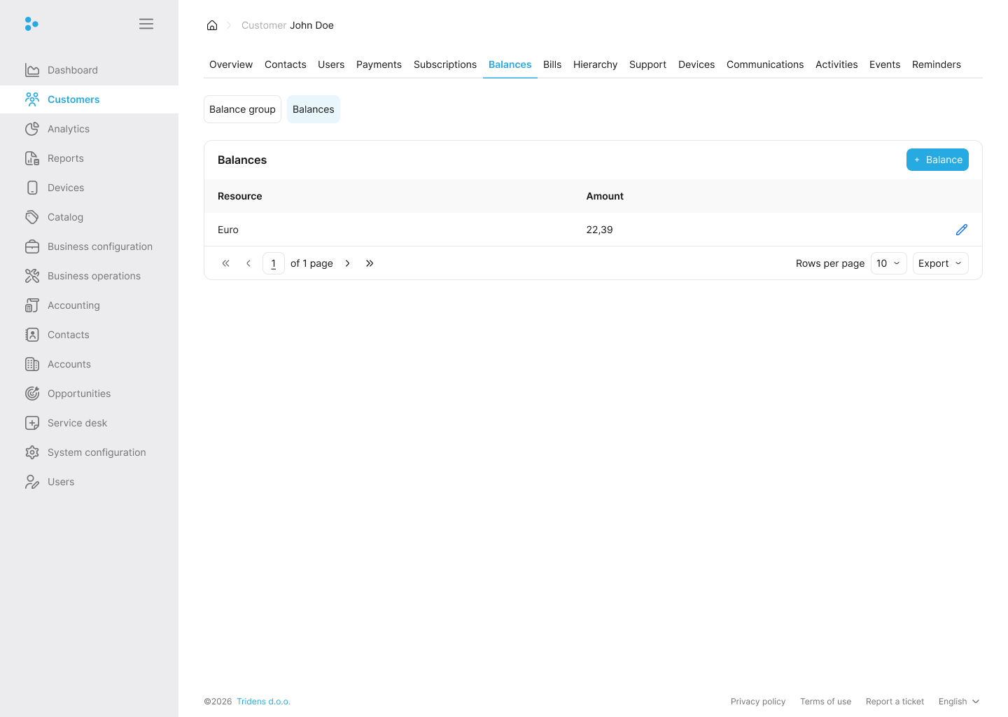Open the Export dropdown
The width and height of the screenshot is (1008, 717).
click(x=940, y=263)
